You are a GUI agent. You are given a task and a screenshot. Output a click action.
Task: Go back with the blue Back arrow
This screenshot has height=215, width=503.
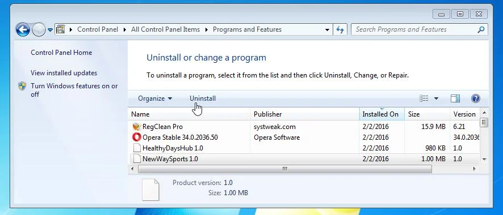point(23,30)
